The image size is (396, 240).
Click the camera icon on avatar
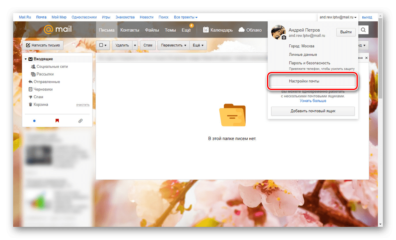click(x=284, y=37)
